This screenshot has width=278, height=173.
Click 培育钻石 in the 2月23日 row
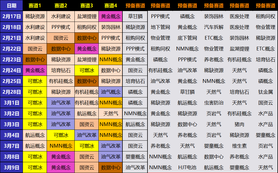[x=265, y=60]
